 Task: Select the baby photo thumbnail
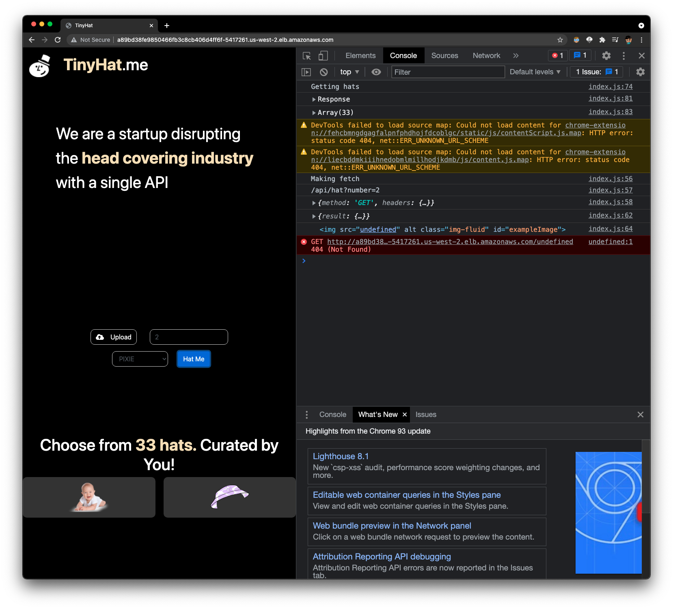click(x=89, y=497)
